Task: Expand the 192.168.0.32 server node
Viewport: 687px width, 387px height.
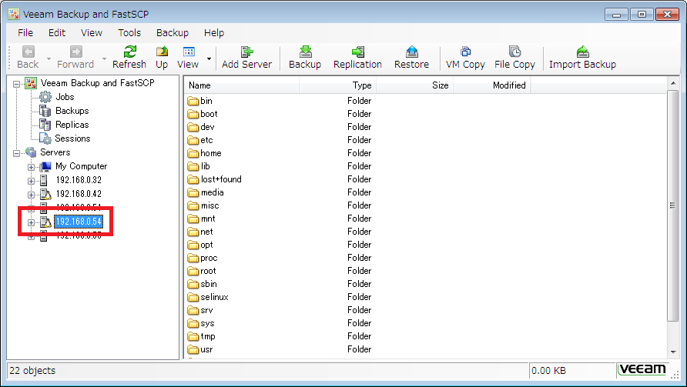Action: coord(31,181)
